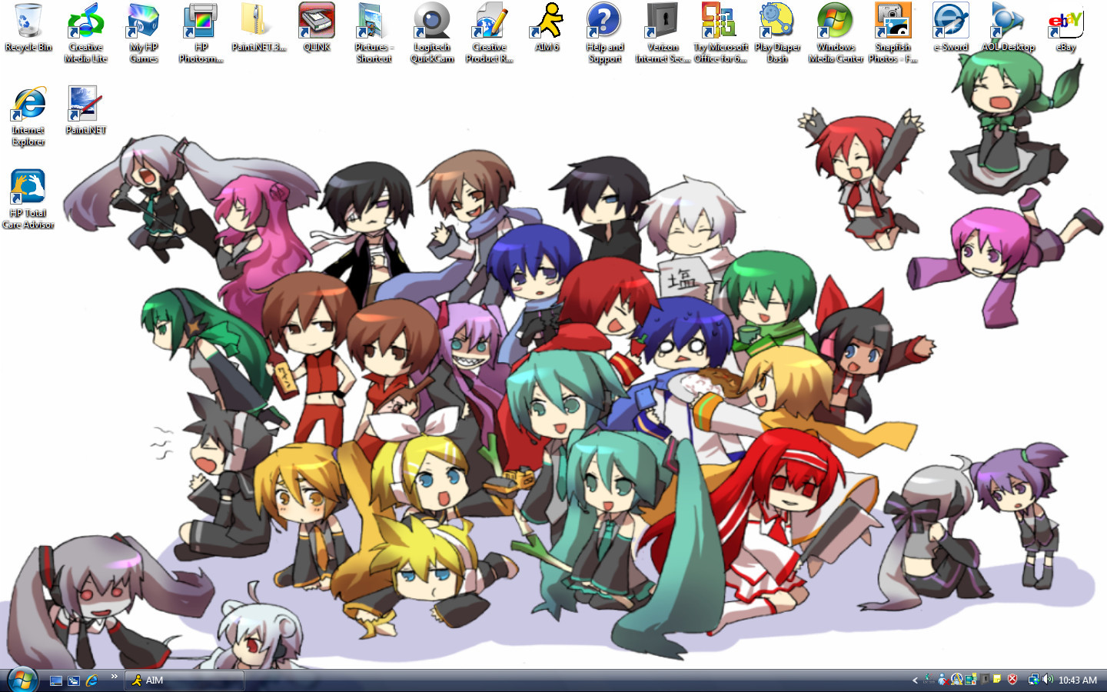Select Try Microsoft Office icon
Image resolution: width=1107 pixels, height=692 pixels.
click(720, 33)
